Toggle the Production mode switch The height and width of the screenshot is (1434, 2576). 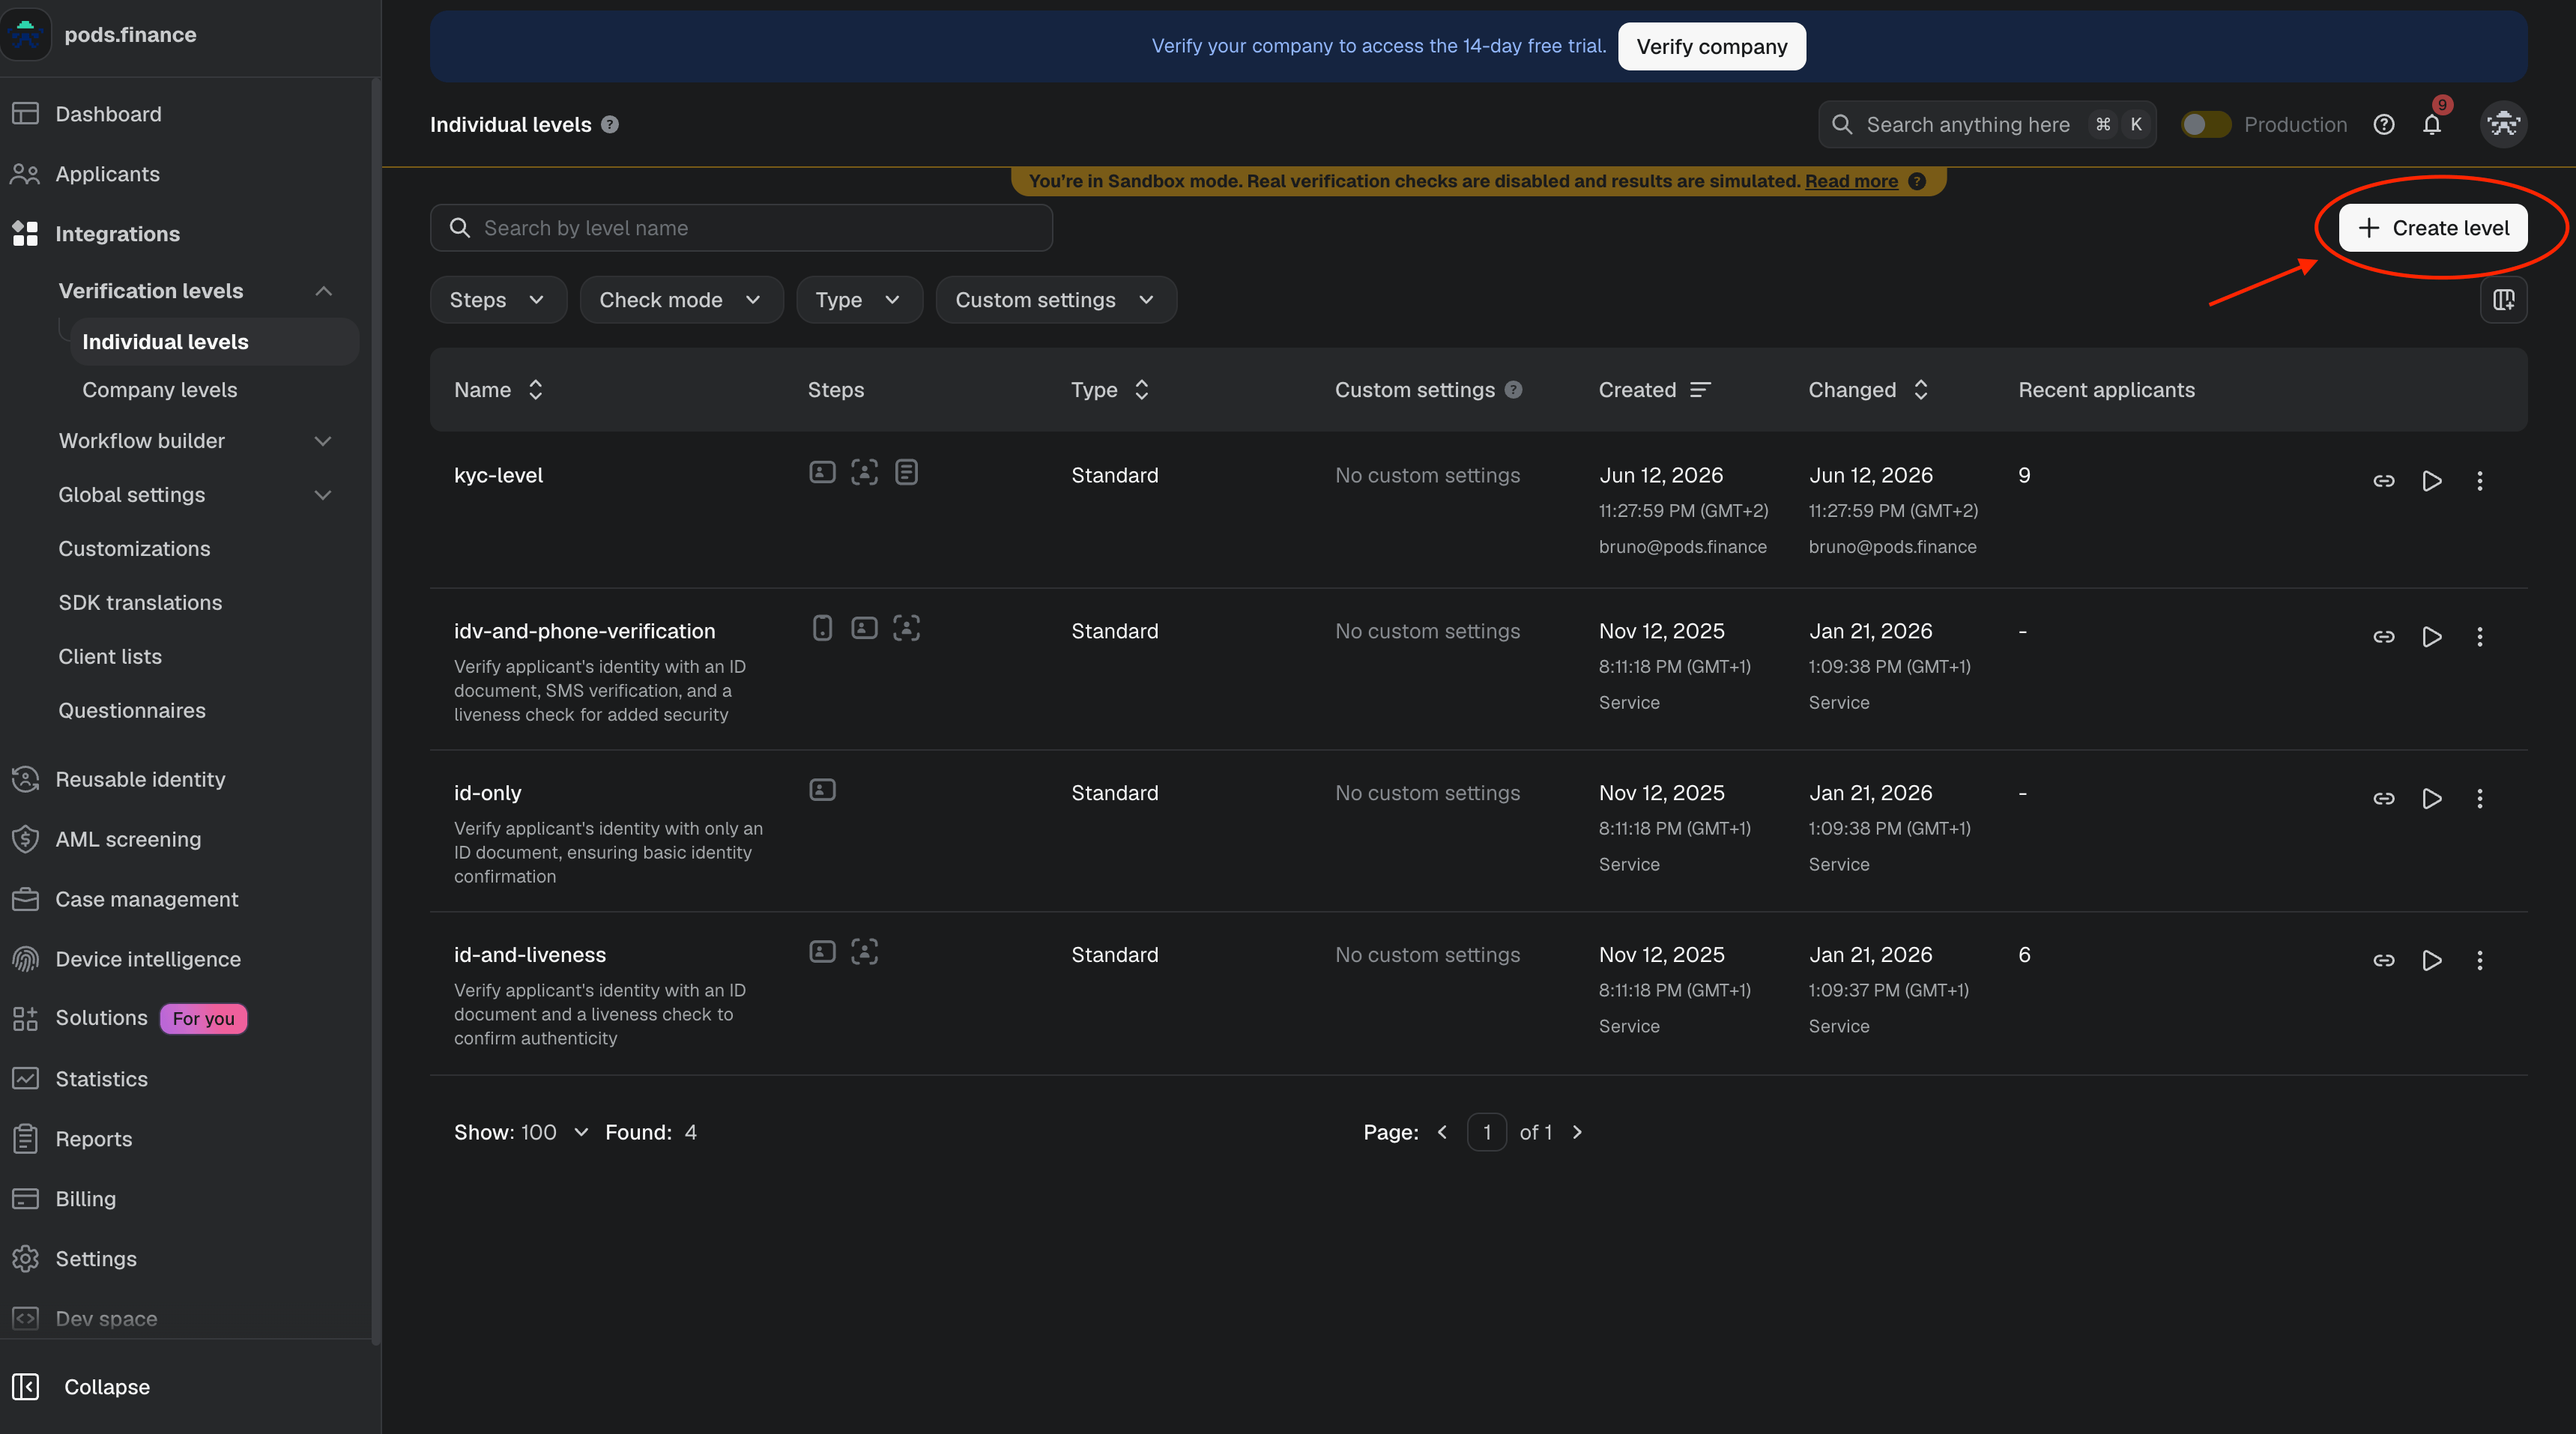tap(2205, 124)
